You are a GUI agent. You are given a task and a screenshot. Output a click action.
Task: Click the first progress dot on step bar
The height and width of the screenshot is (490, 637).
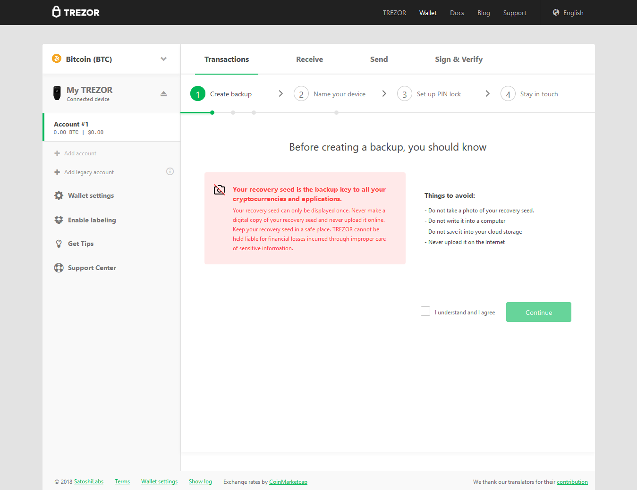(x=212, y=113)
